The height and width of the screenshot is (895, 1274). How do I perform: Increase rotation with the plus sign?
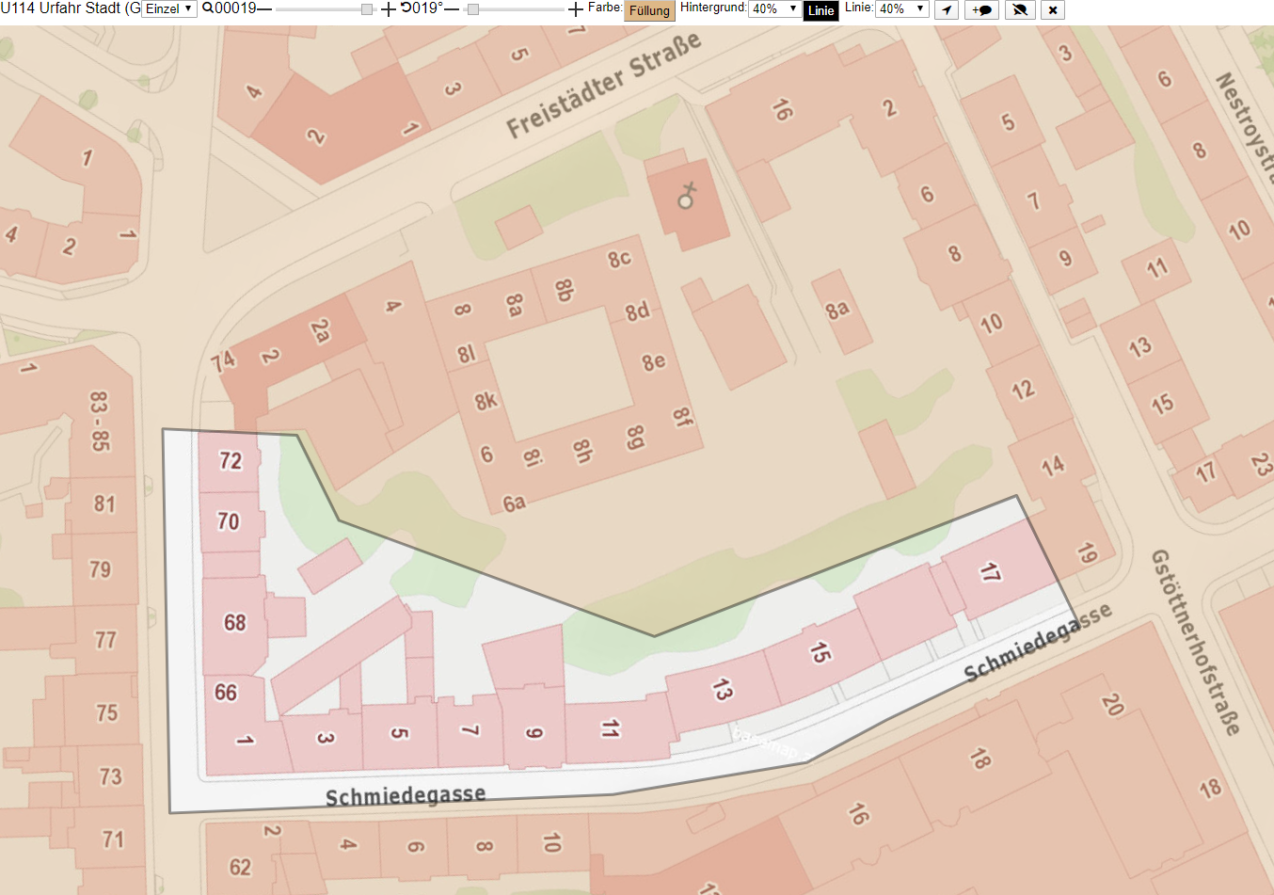pos(576,9)
